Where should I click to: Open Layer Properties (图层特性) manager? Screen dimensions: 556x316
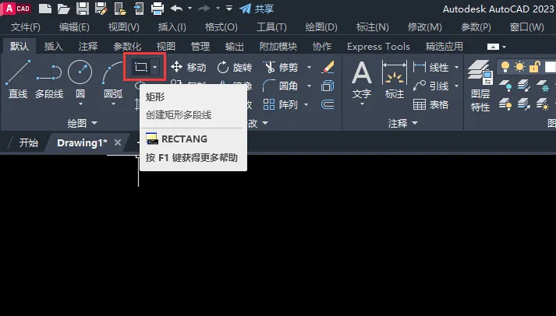click(x=480, y=86)
